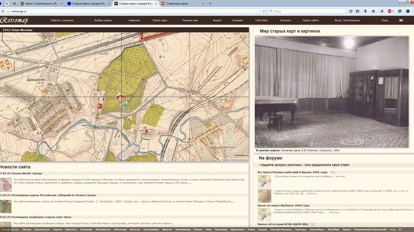Screen dimensions: 414x232
Task: Open Работа с картами menu
Action: click(62, 20)
